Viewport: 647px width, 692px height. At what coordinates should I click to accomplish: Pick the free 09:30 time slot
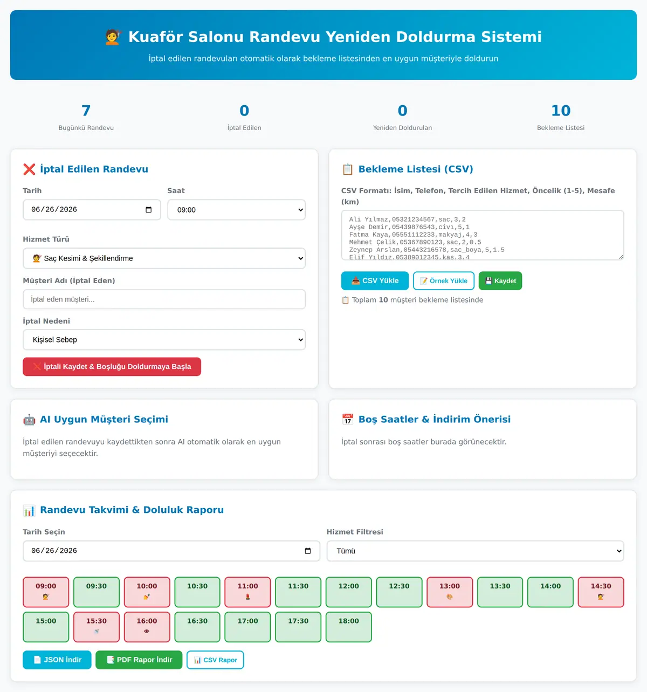[97, 592]
